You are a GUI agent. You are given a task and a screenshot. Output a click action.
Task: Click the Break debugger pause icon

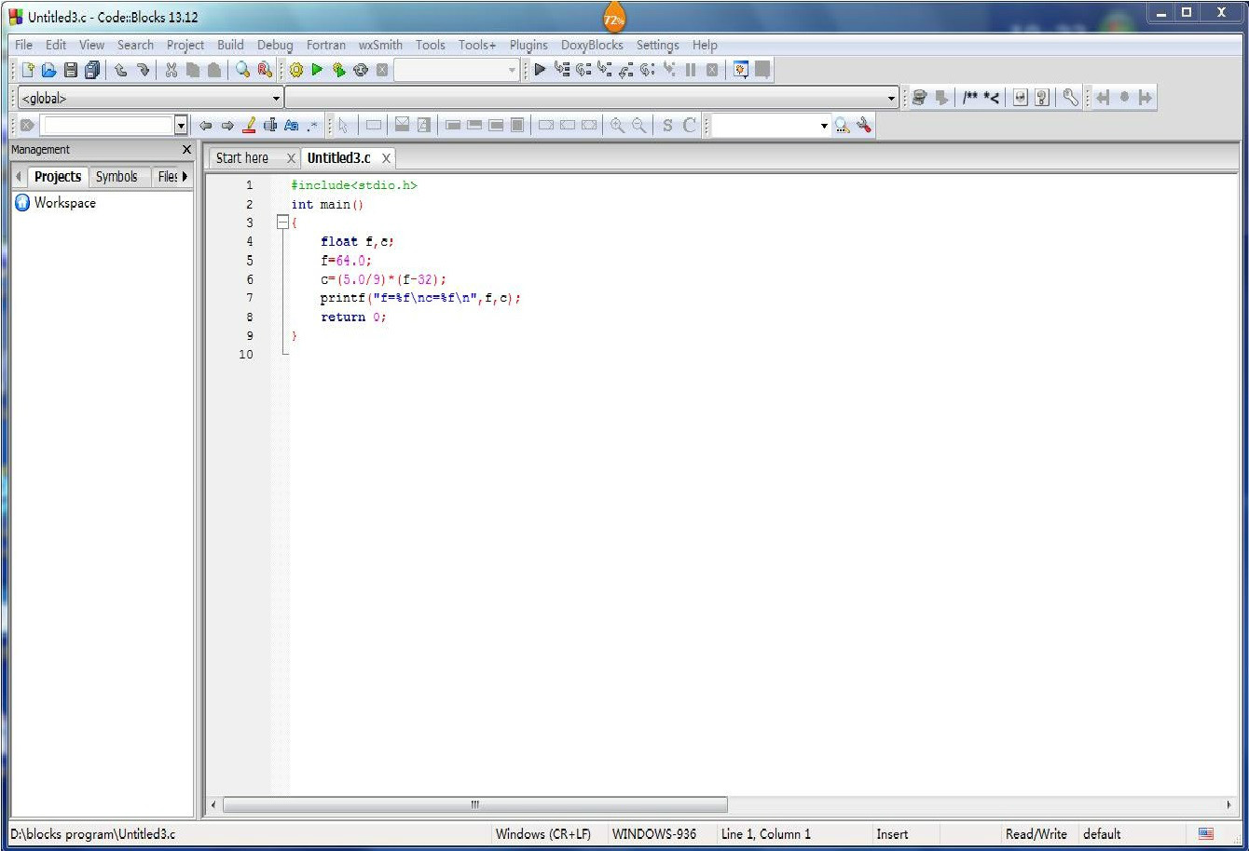(x=691, y=70)
